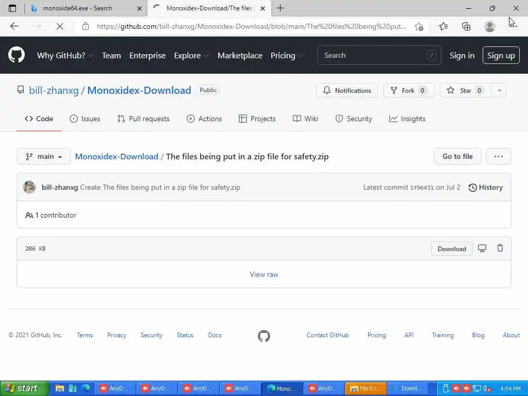The width and height of the screenshot is (528, 396).
Task: Click the bill-zhanxg commit author avatar
Action: [29, 187]
